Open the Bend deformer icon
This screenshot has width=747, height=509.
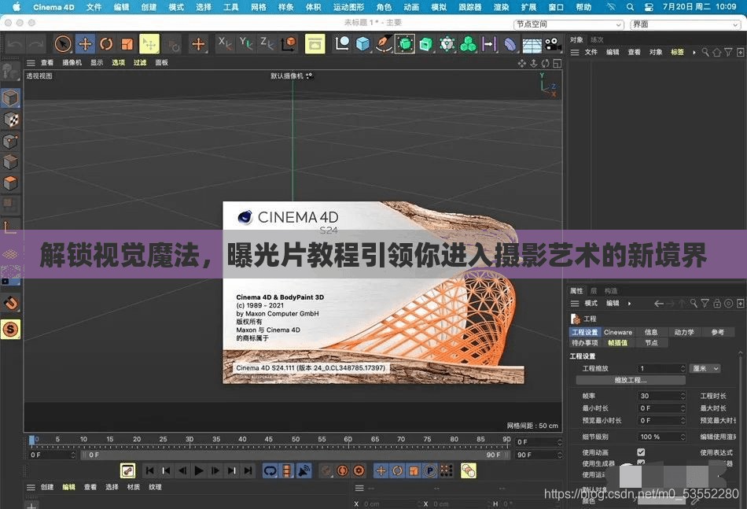pyautogui.click(x=510, y=44)
